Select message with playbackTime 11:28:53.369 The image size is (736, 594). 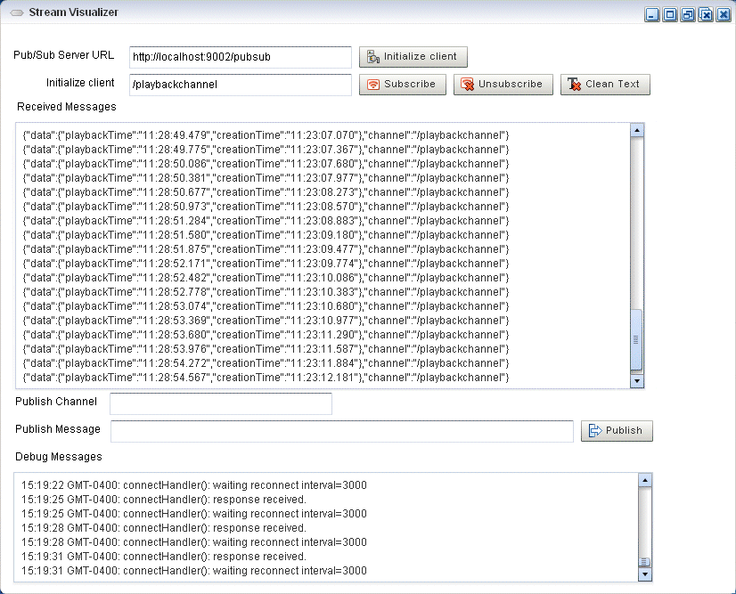266,321
